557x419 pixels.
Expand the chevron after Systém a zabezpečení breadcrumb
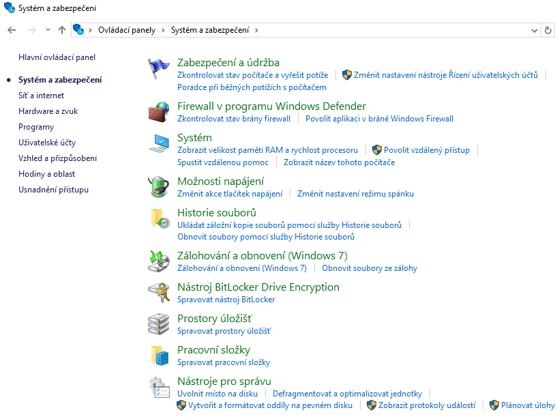256,30
